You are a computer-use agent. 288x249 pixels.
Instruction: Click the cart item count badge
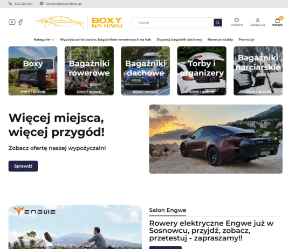pos(281,18)
